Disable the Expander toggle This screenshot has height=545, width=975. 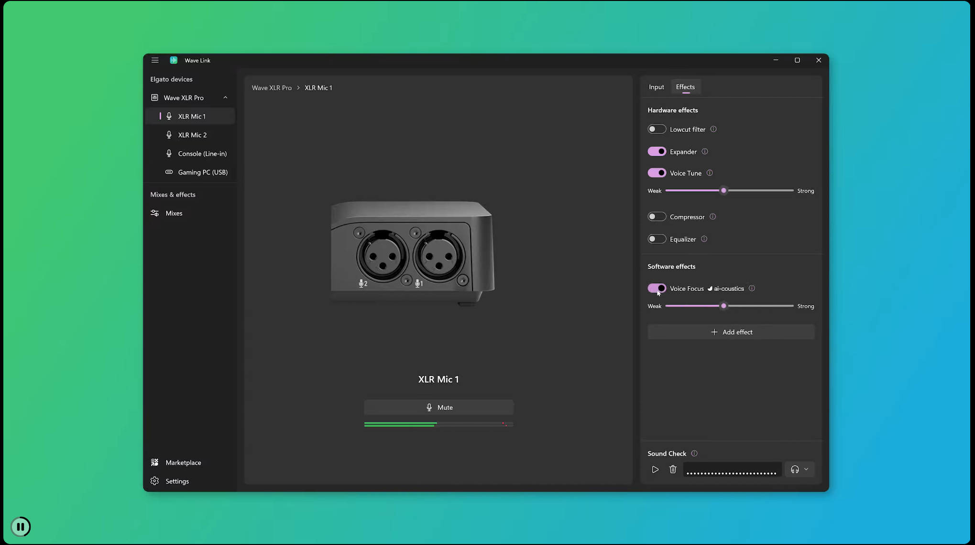coord(657,152)
